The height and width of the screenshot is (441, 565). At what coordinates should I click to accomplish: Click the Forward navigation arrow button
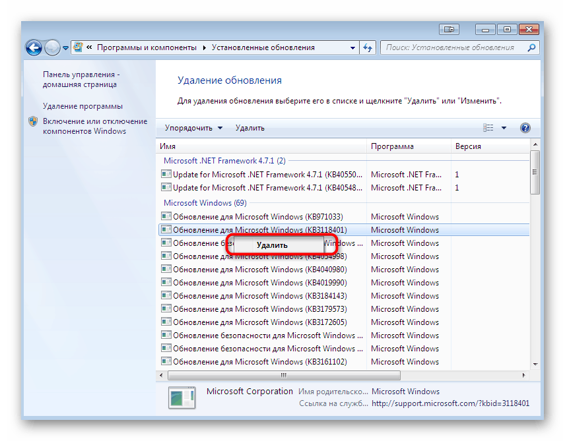[x=53, y=47]
